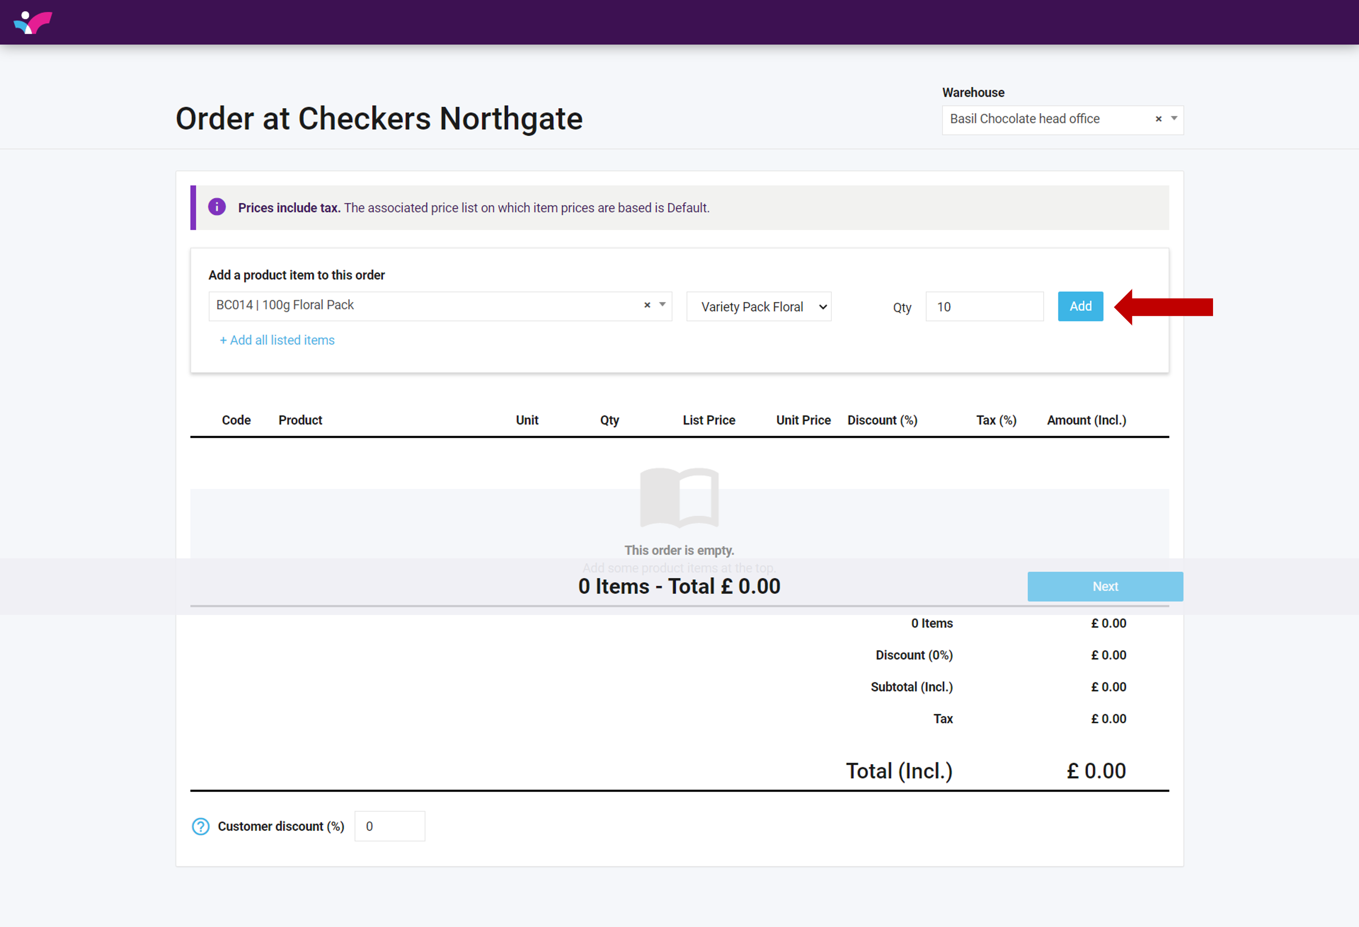Viewport: 1359px width, 927px height.
Task: Click Add all listed items link
Action: tap(277, 340)
